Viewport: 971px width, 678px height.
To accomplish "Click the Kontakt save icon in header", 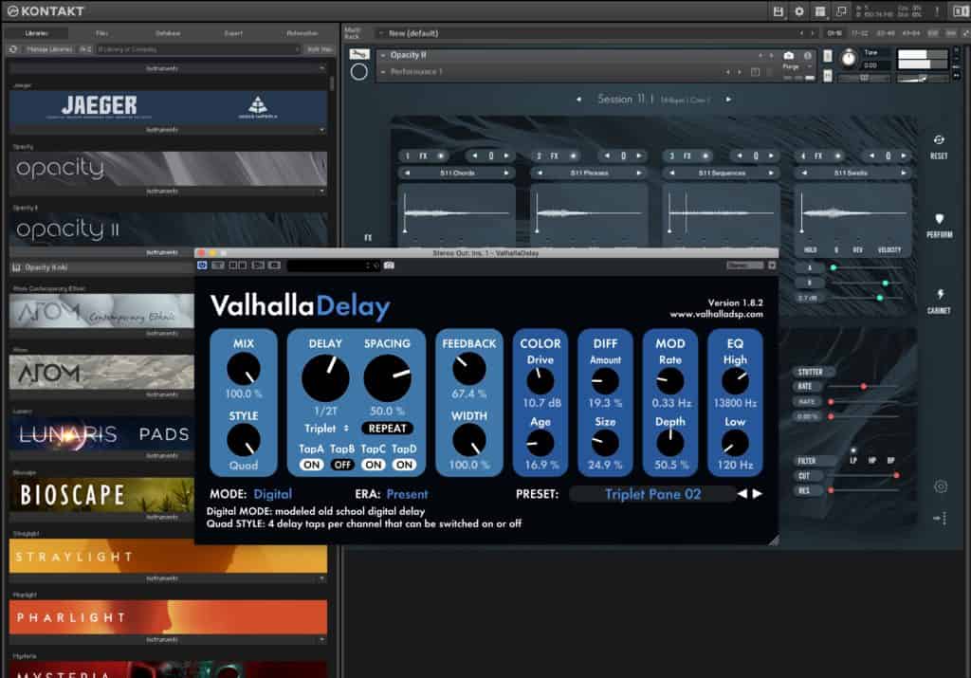I will tap(779, 11).
